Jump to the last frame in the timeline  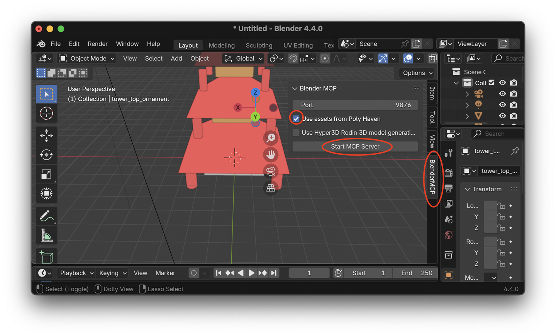pyautogui.click(x=274, y=273)
